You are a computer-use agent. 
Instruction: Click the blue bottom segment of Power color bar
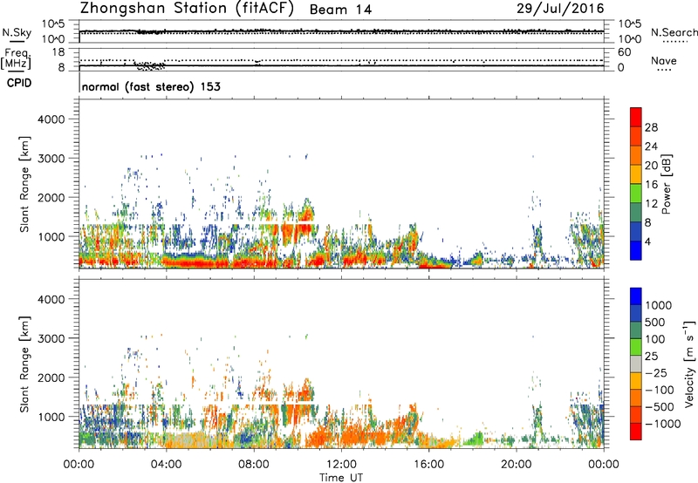click(636, 250)
